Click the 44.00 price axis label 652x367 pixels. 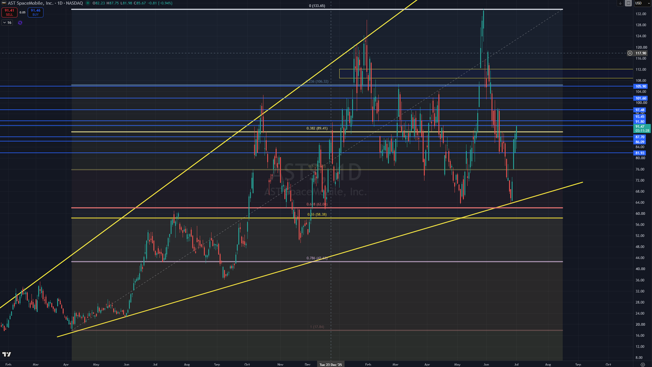(x=640, y=257)
